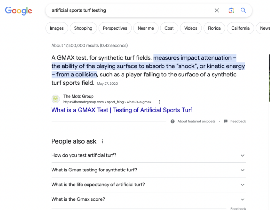
Task: Open Google Lens camera search icon
Action: (231, 11)
